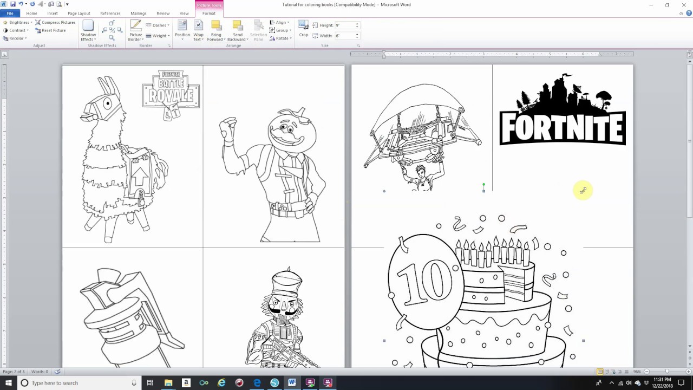
Task: Expand the Contrast dropdown
Action: pos(15,30)
